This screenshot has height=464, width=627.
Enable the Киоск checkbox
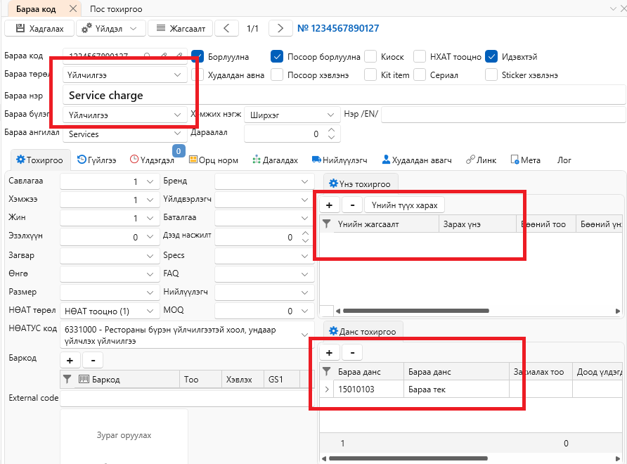[x=370, y=57]
